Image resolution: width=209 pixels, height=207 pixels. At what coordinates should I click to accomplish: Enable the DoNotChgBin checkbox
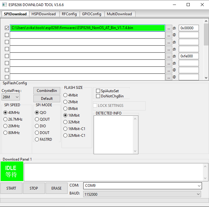98,96
